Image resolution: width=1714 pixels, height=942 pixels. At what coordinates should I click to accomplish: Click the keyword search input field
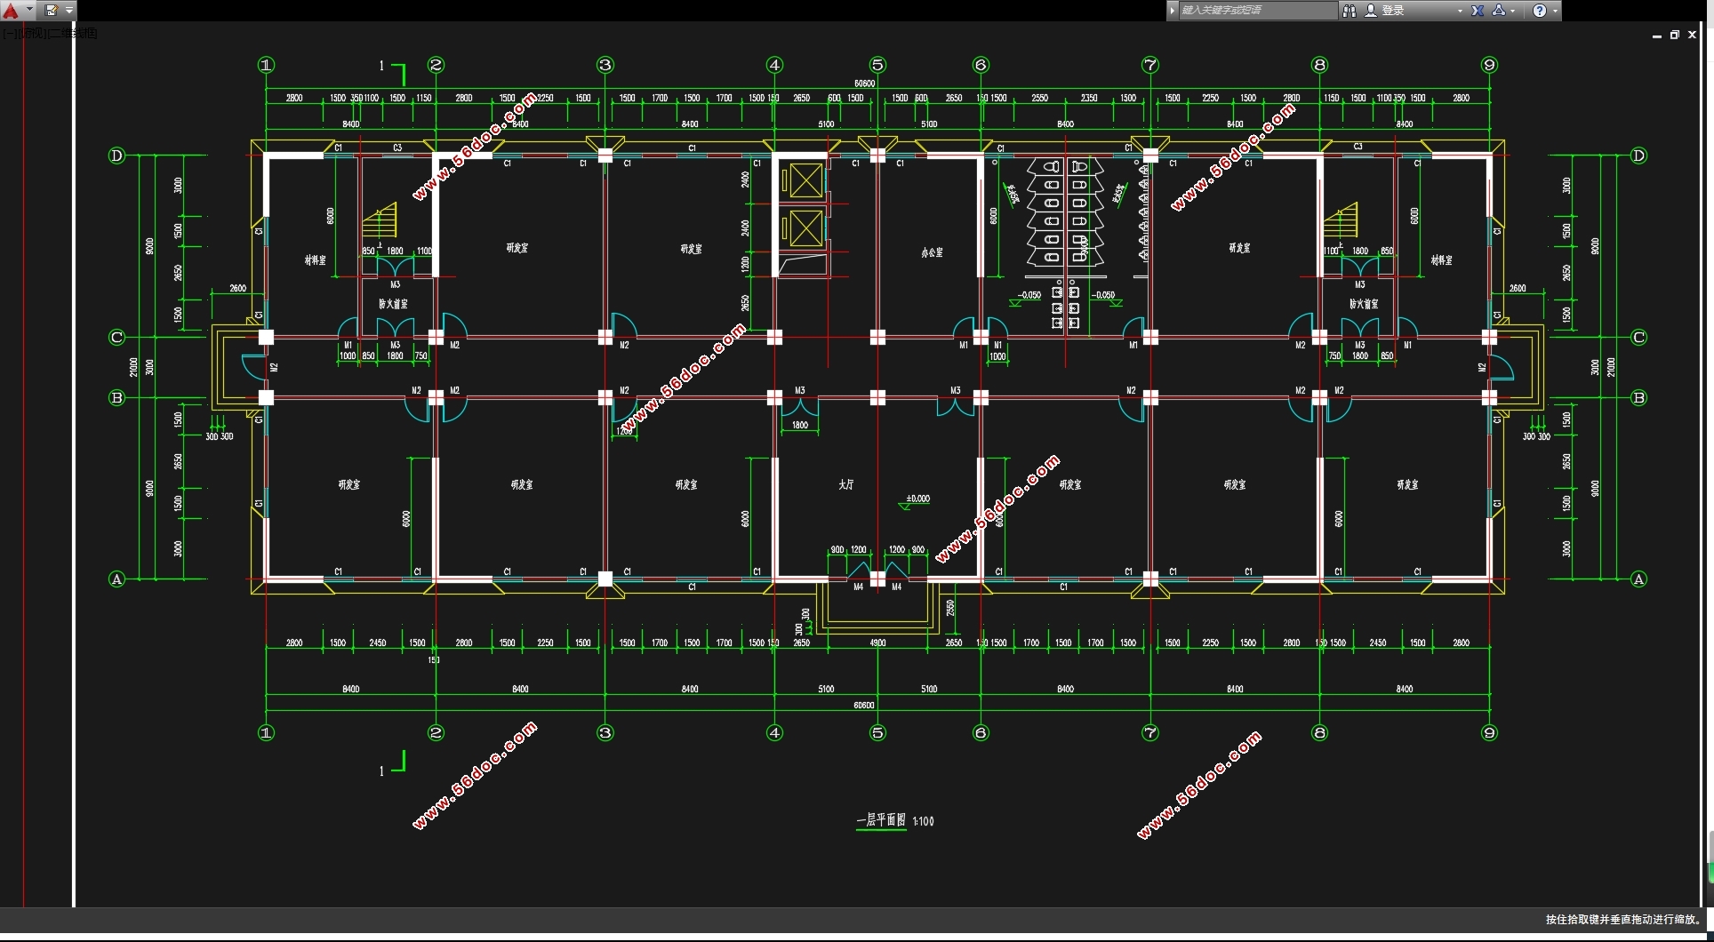point(1256,11)
